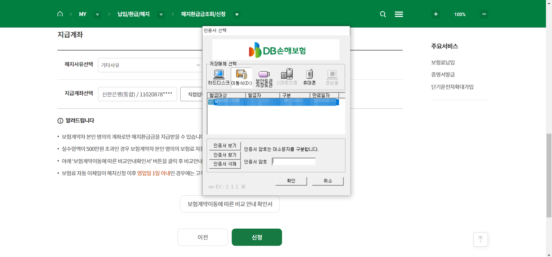Select 스마트인증 storage icon
Image resolution: width=552 pixels, height=257 pixels.
[x=287, y=77]
